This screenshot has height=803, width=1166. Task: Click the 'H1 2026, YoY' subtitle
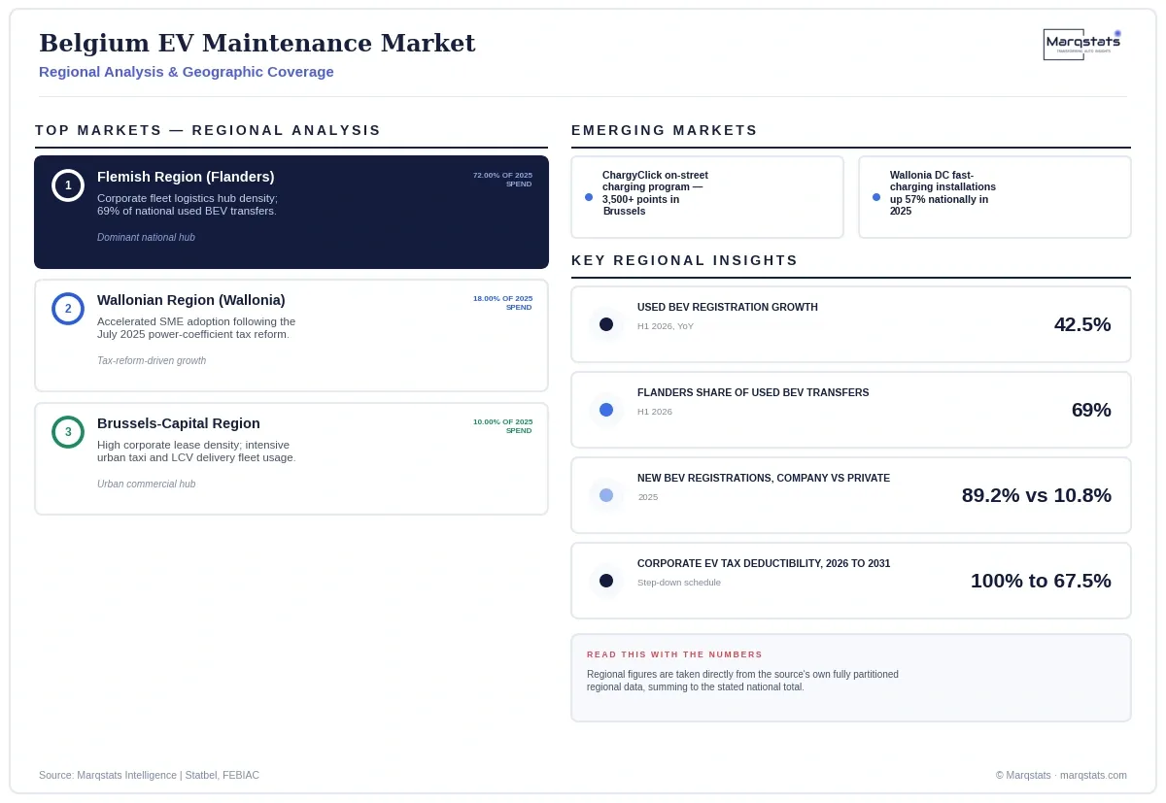coord(666,326)
